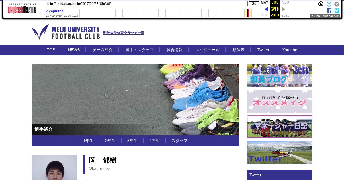The height and width of the screenshot is (180, 344).
Task: Open the Youtube menu item
Action: pyautogui.click(x=290, y=50)
